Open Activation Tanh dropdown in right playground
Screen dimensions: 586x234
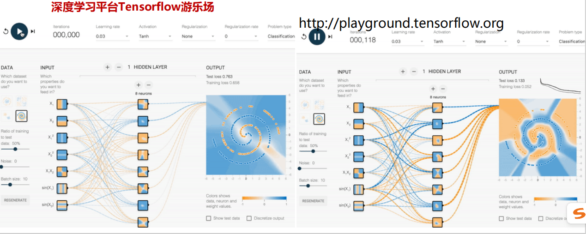point(449,41)
